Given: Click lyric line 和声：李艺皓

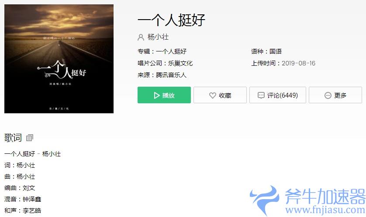Looking at the screenshot, I should 23,210.
